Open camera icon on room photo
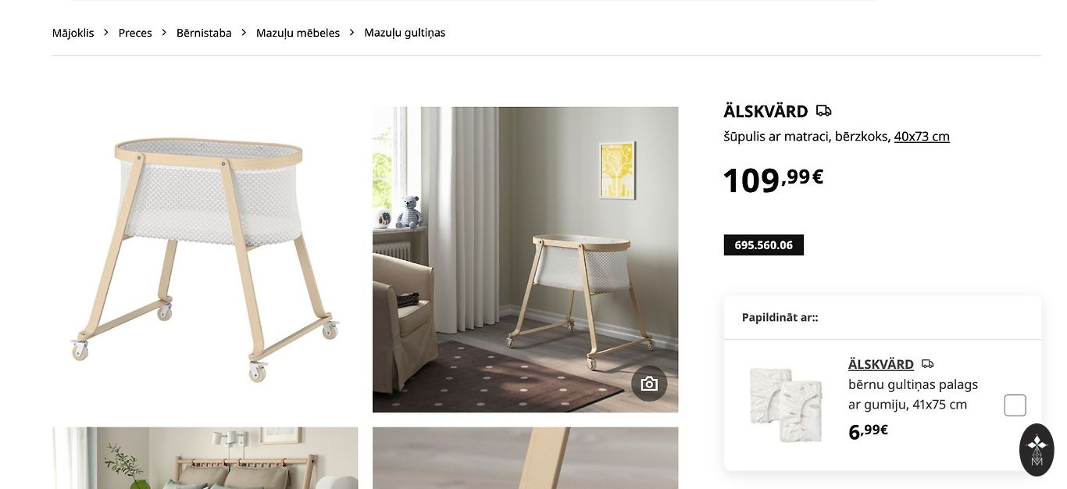 [x=649, y=384]
